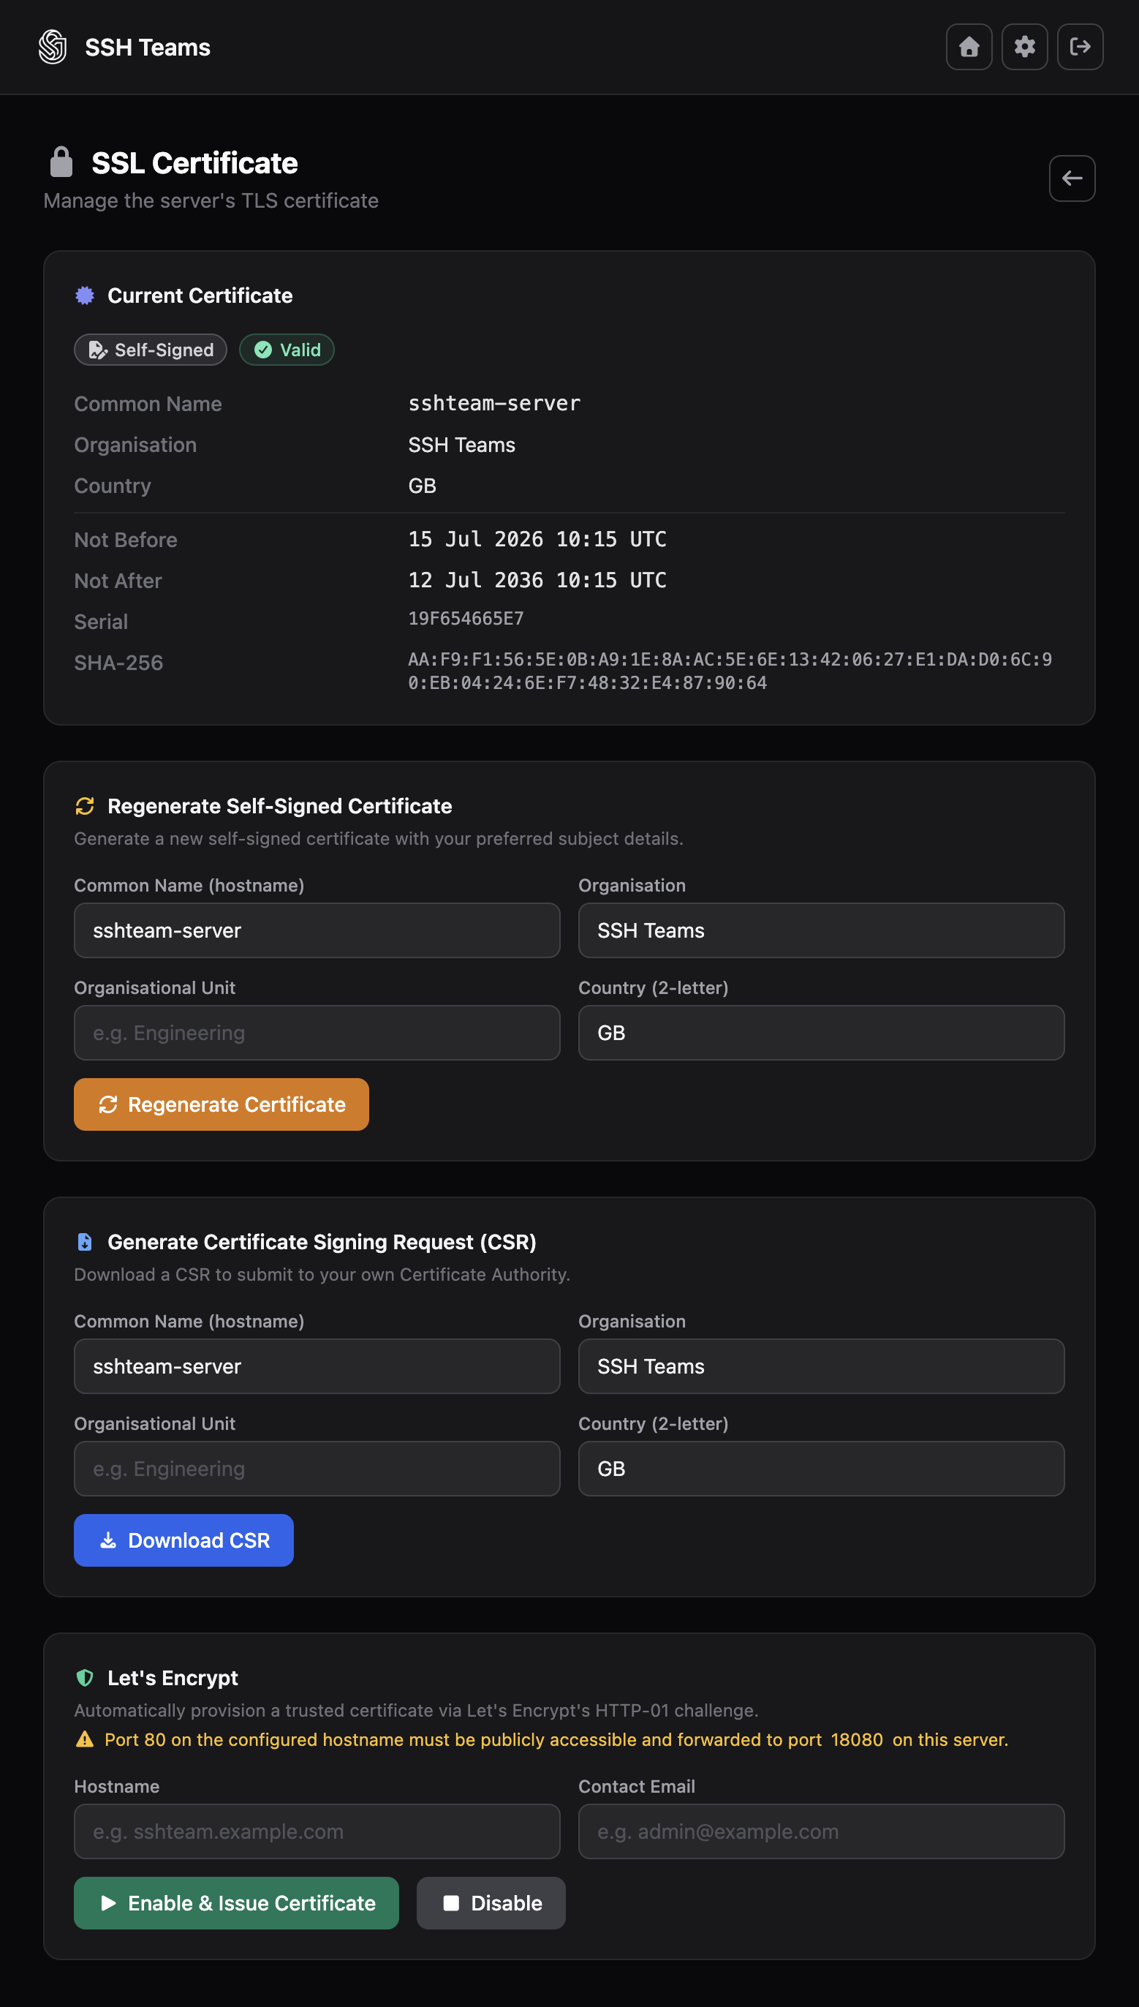Focus Country field in CSR section

click(x=820, y=1469)
